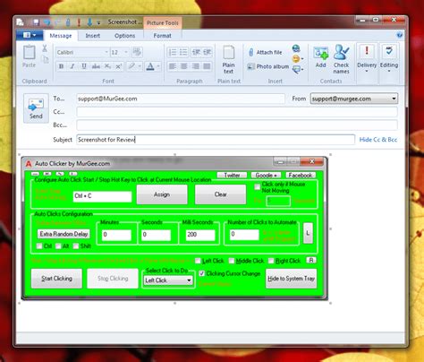This screenshot has width=424, height=362.
Task: Center text in the Paragraph group
Action: click(x=184, y=66)
